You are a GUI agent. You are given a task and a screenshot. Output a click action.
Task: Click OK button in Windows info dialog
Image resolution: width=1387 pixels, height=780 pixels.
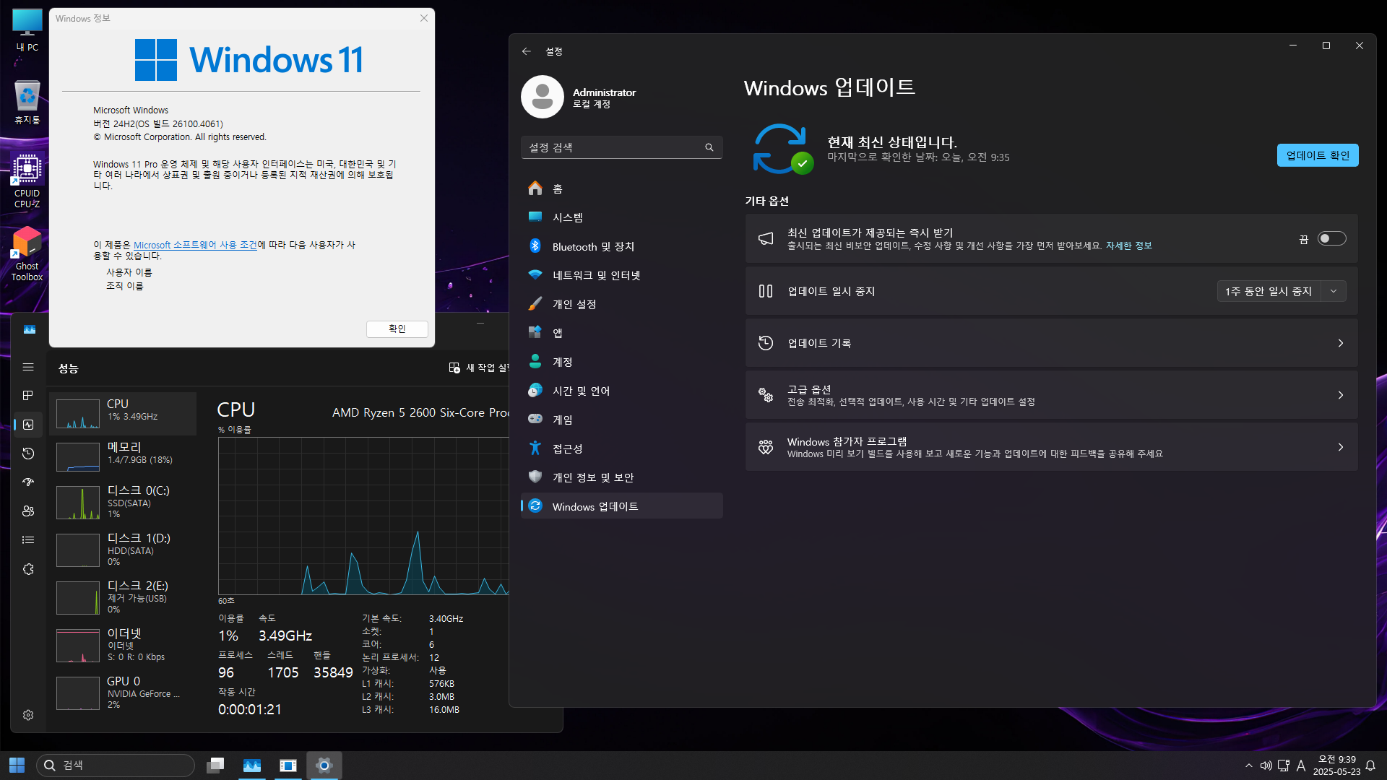[397, 329]
